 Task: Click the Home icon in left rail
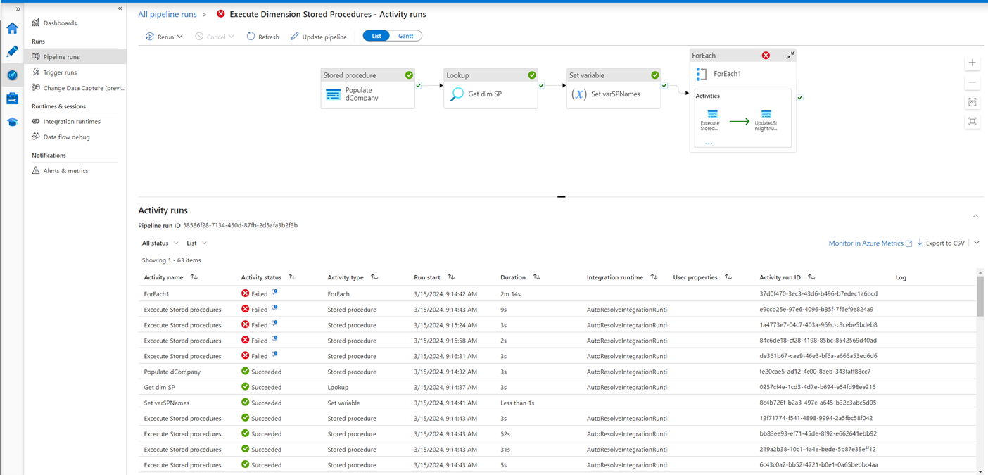point(12,29)
